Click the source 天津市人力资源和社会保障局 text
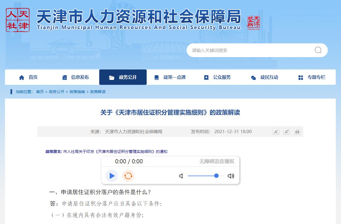The height and width of the screenshot is (224, 341). click(x=133, y=131)
